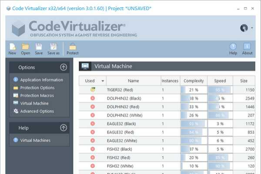Toggle the Used status of TIGER32 (Red)
The height and width of the screenshot is (174, 261).
point(92,90)
